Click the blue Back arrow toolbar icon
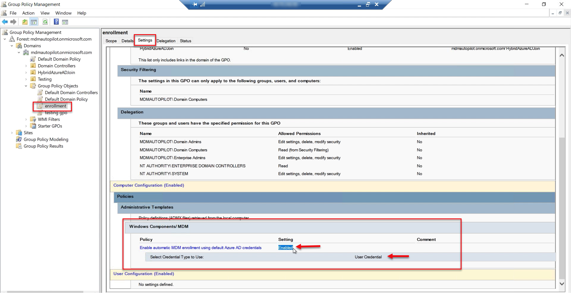This screenshot has height=293, width=571. coord(5,22)
